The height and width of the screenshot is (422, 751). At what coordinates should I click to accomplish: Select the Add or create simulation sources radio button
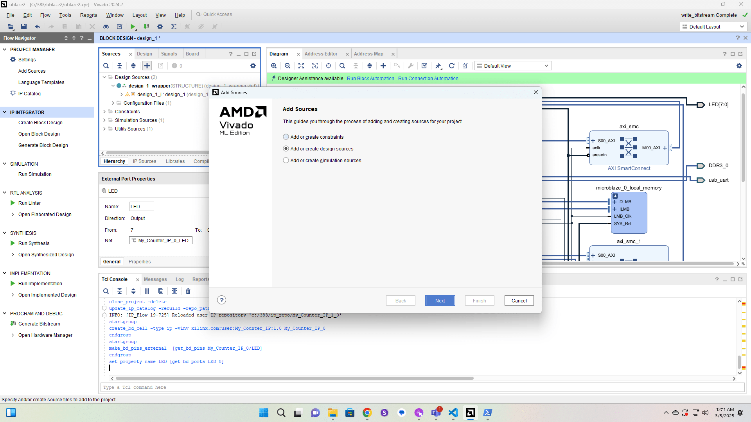click(286, 160)
